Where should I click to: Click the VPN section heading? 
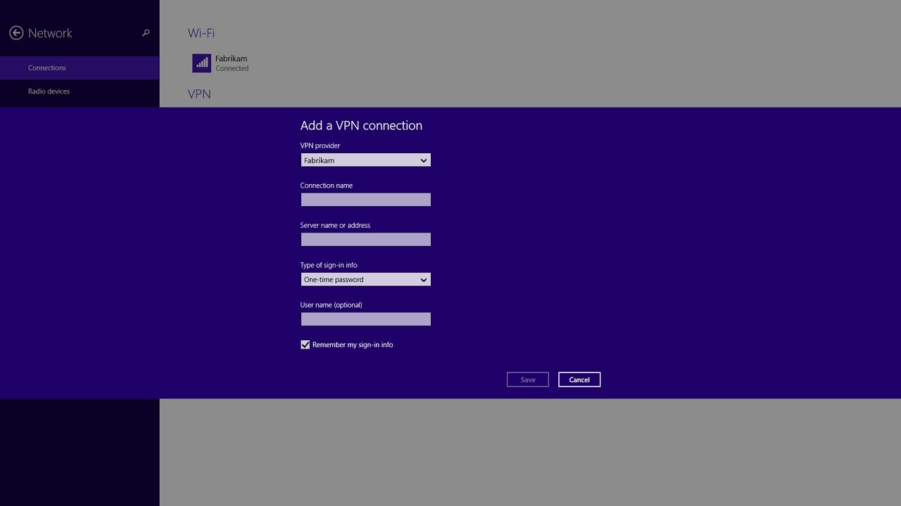(x=199, y=94)
